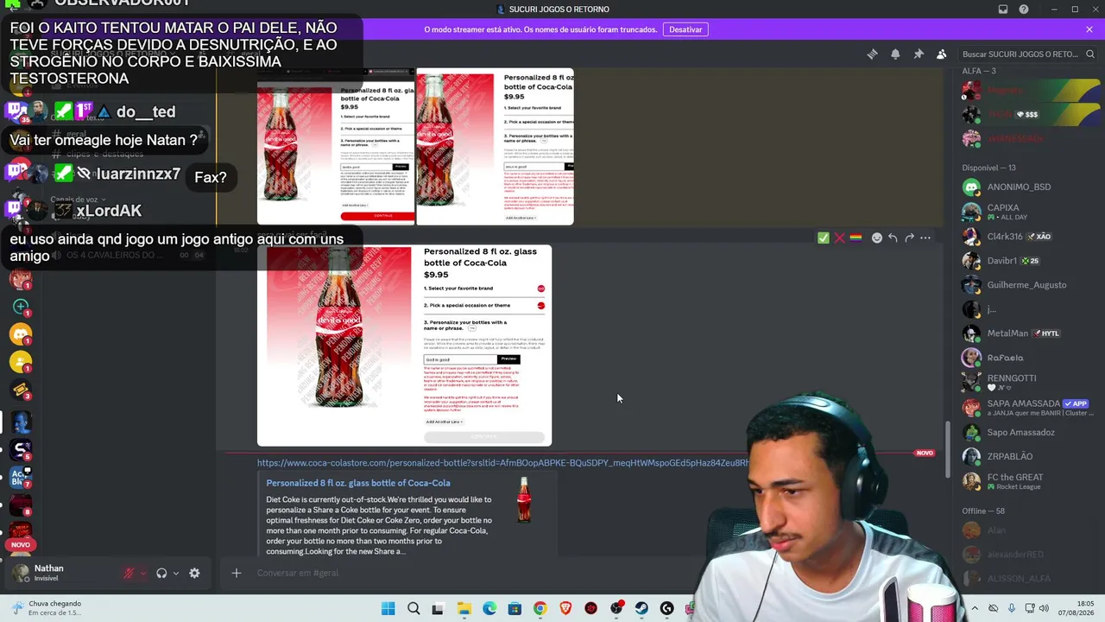Open the ticket icon server

pyautogui.click(x=21, y=390)
